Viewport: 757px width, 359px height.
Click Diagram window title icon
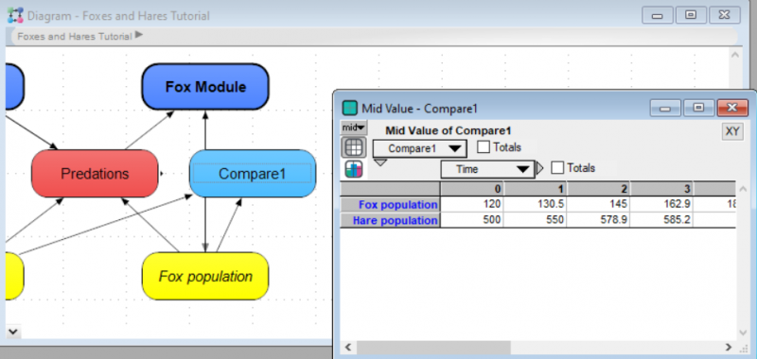(15, 15)
